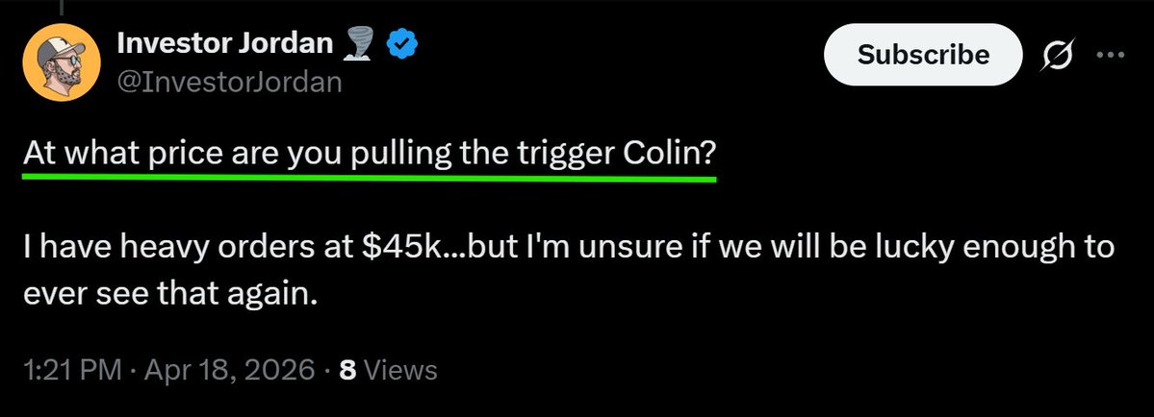1154x417 pixels.
Task: Click the thread connector line above avatar
Action: coord(61,5)
